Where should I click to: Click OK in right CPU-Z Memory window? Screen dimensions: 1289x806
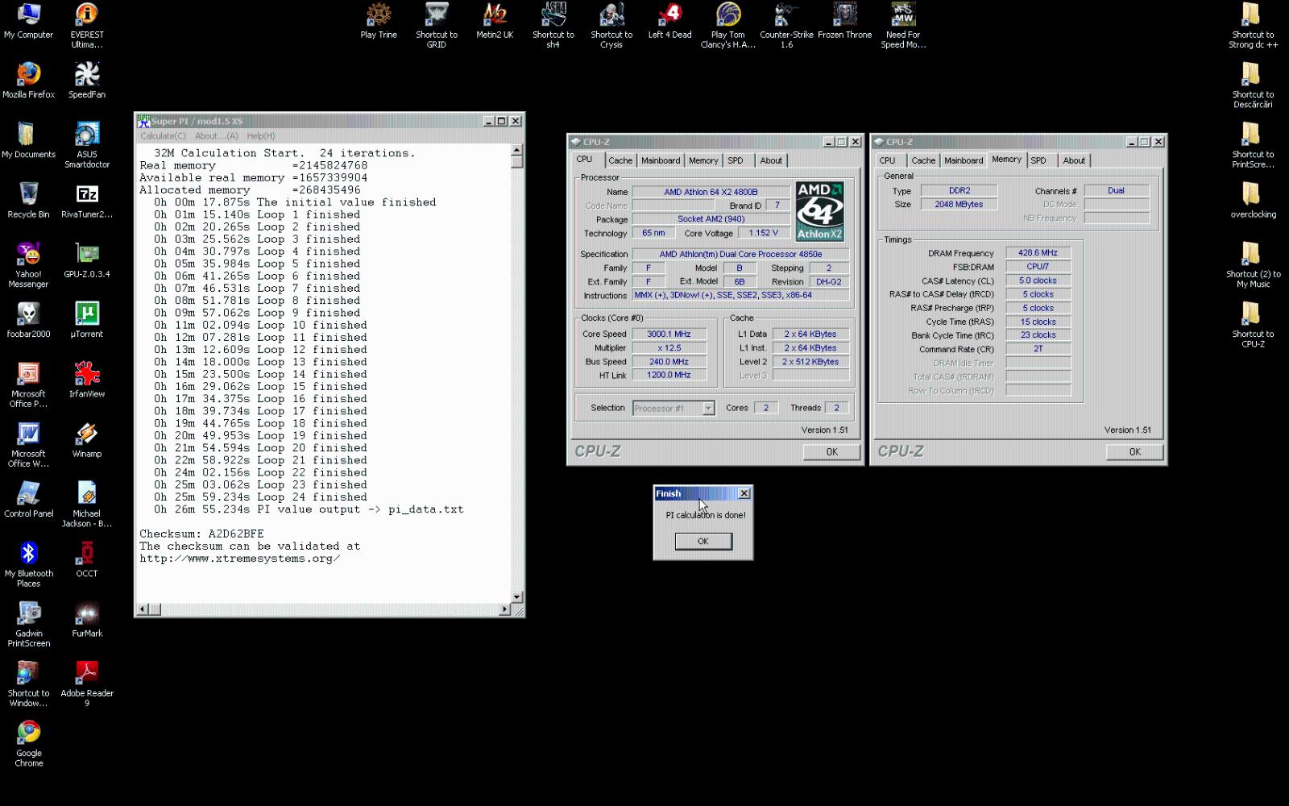tap(1135, 452)
